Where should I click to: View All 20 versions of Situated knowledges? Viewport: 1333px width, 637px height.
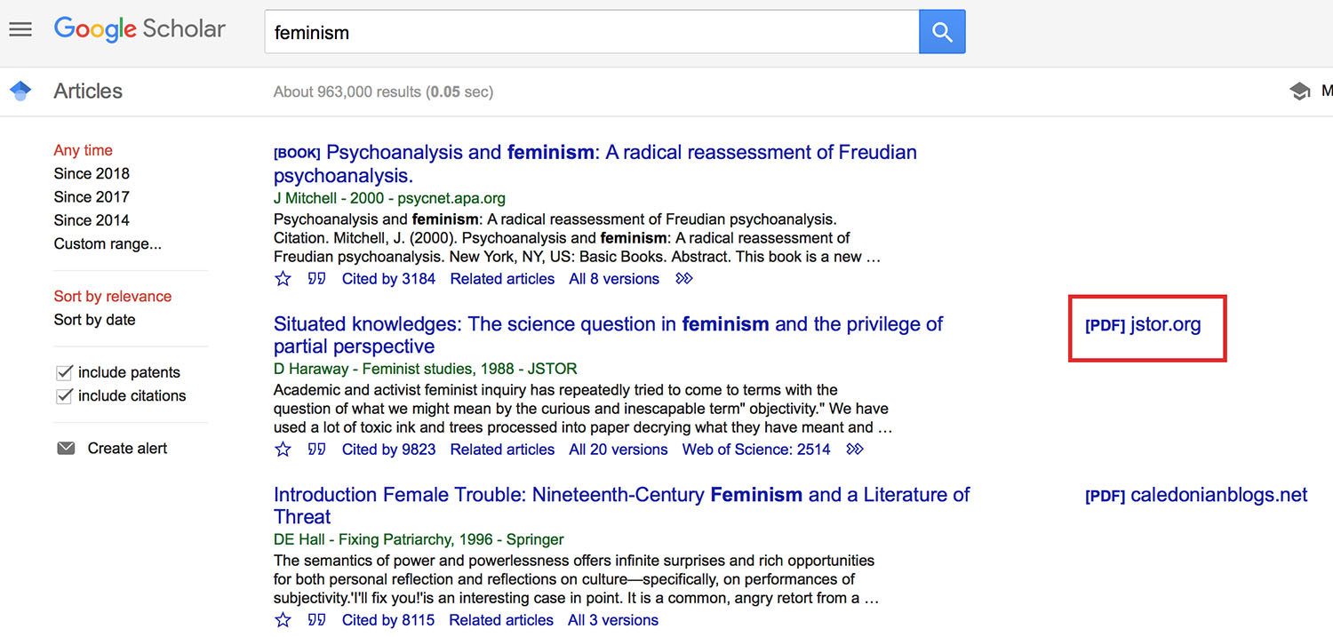[618, 450]
